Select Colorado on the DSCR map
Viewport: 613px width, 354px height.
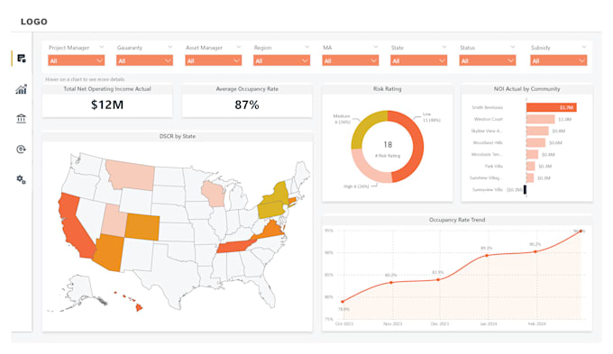(142, 227)
